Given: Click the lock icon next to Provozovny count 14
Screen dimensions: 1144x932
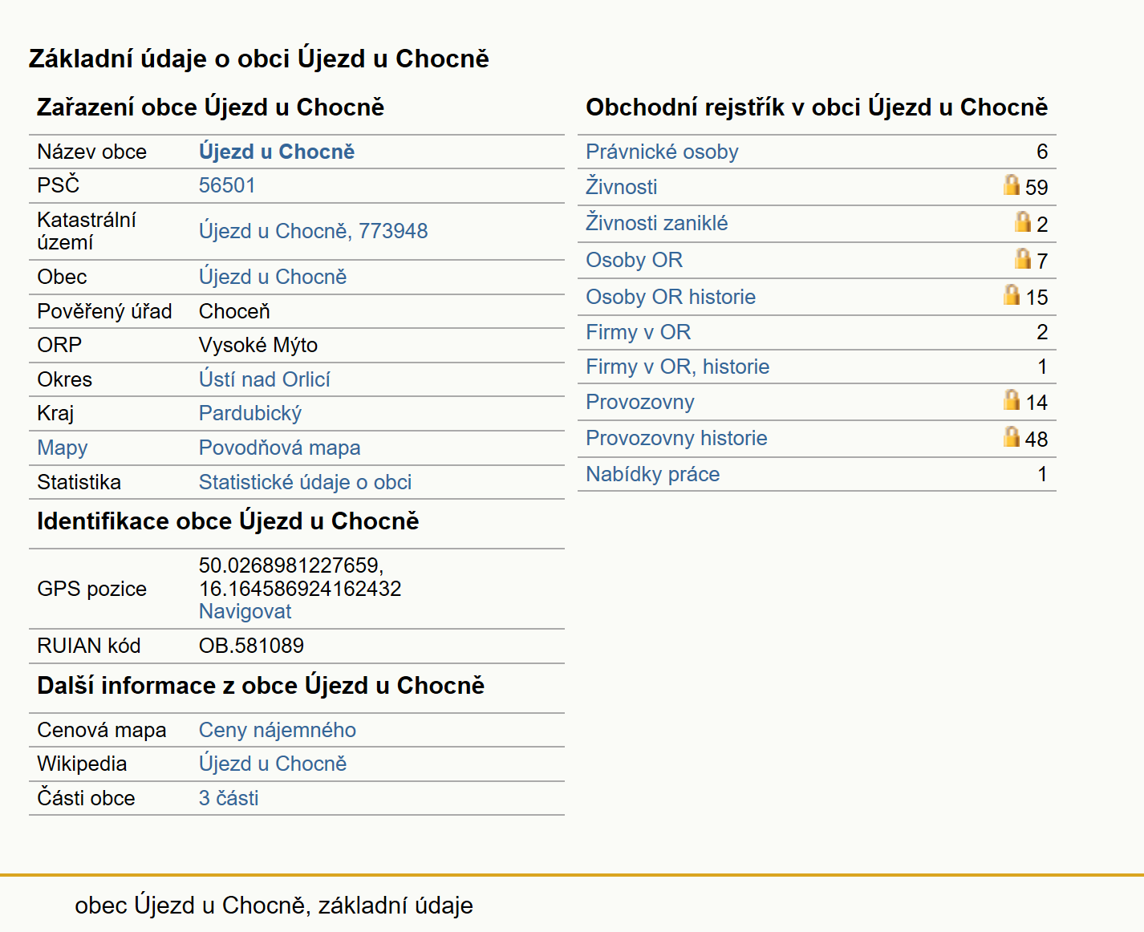Looking at the screenshot, I should tap(1012, 399).
